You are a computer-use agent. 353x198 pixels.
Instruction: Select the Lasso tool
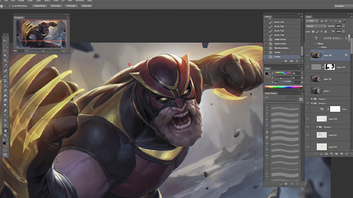pos(5,51)
